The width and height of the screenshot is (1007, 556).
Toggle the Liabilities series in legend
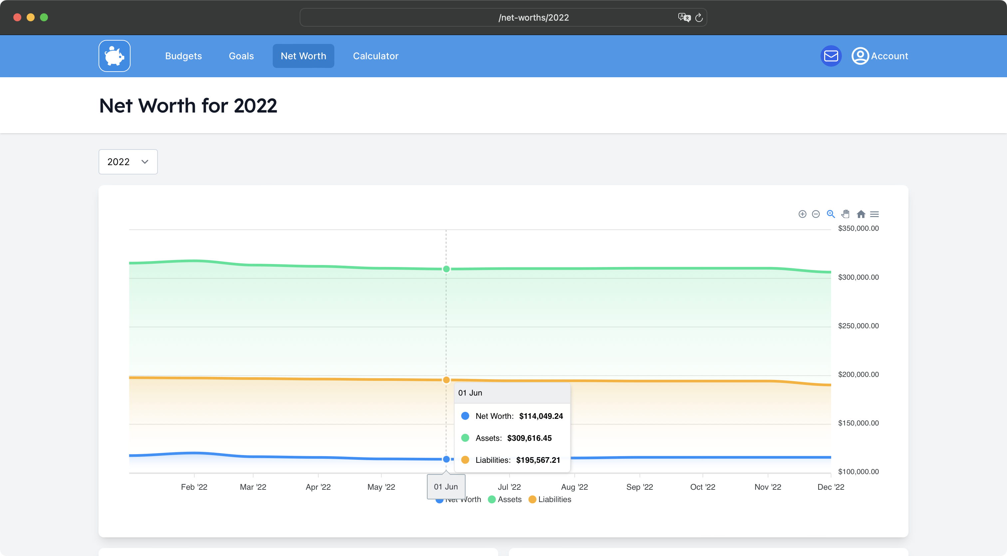pos(550,499)
